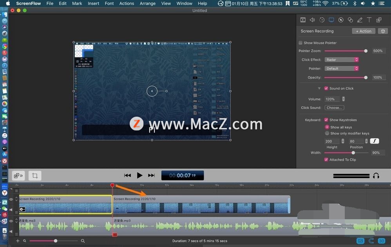Open the Wi-Fi menu bar icon
The image size is (391, 247).
tap(325, 4)
